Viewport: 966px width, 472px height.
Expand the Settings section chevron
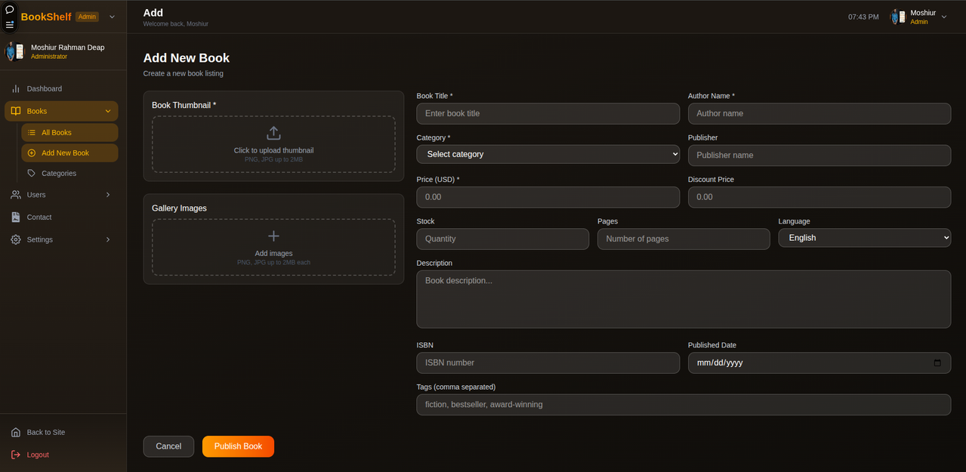coord(108,239)
